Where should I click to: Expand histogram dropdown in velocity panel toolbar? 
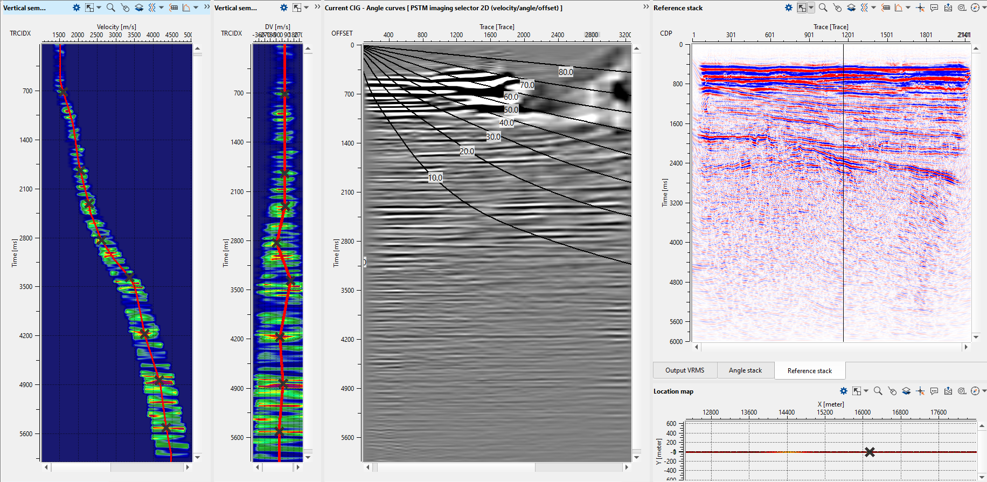click(x=196, y=8)
